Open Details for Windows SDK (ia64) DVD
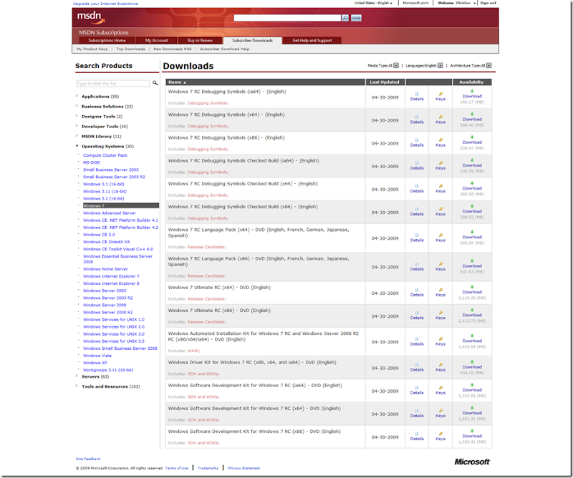This screenshot has width=573, height=478. tap(417, 390)
